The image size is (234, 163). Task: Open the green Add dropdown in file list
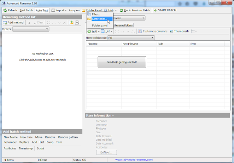click(x=94, y=31)
